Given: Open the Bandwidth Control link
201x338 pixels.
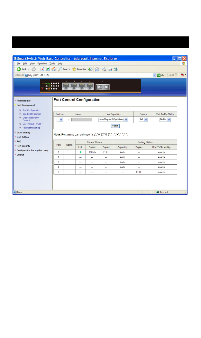Looking at the screenshot, I should click(x=32, y=114).
